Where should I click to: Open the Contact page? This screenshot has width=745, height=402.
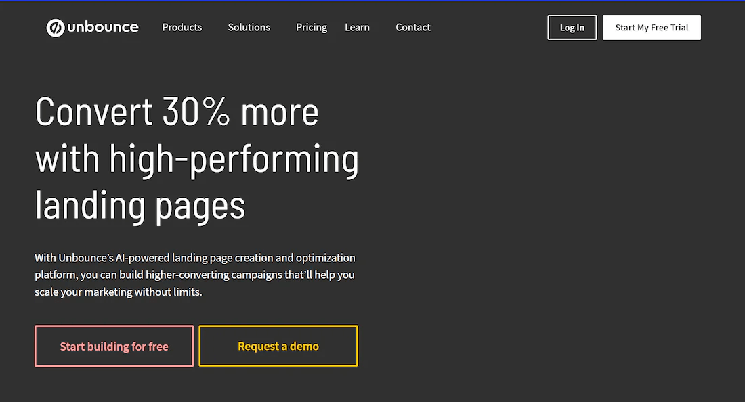[413, 28]
